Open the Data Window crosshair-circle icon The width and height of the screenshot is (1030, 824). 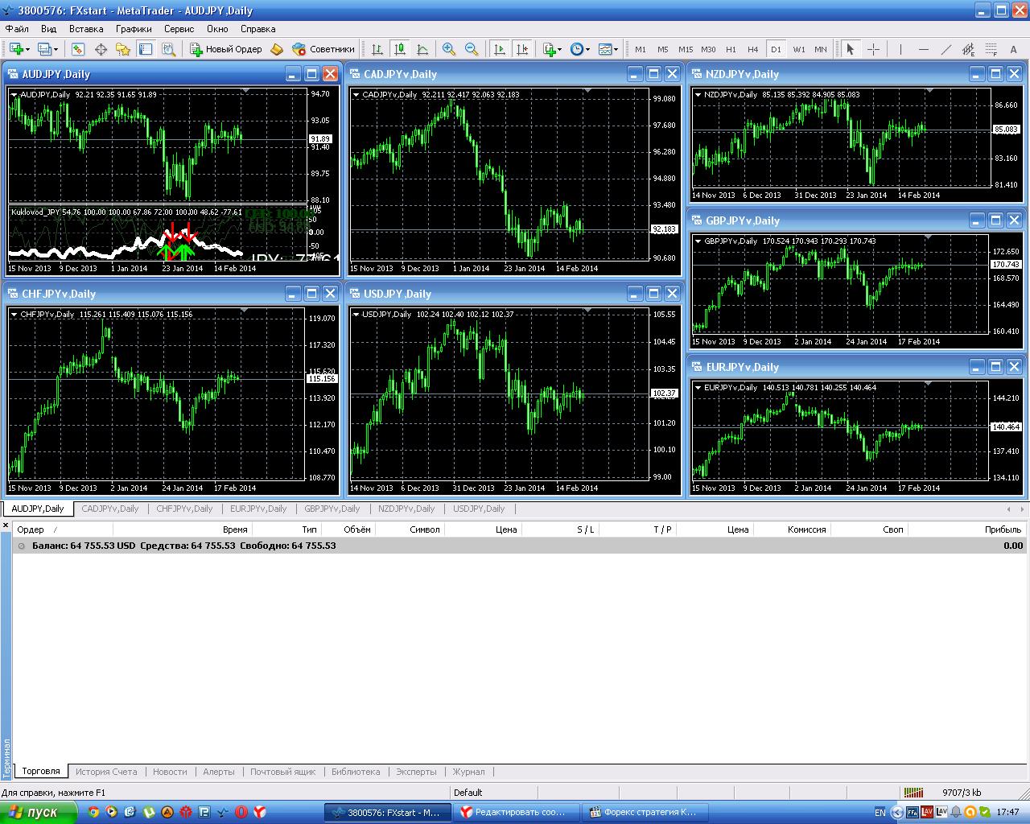101,49
